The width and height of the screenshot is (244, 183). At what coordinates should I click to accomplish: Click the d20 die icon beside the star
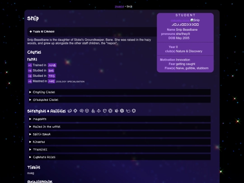click(122, 111)
